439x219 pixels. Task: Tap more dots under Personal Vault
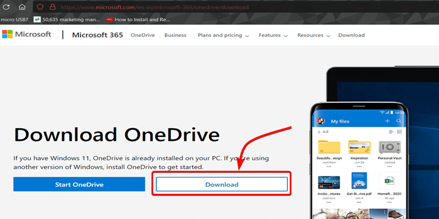pos(390,167)
